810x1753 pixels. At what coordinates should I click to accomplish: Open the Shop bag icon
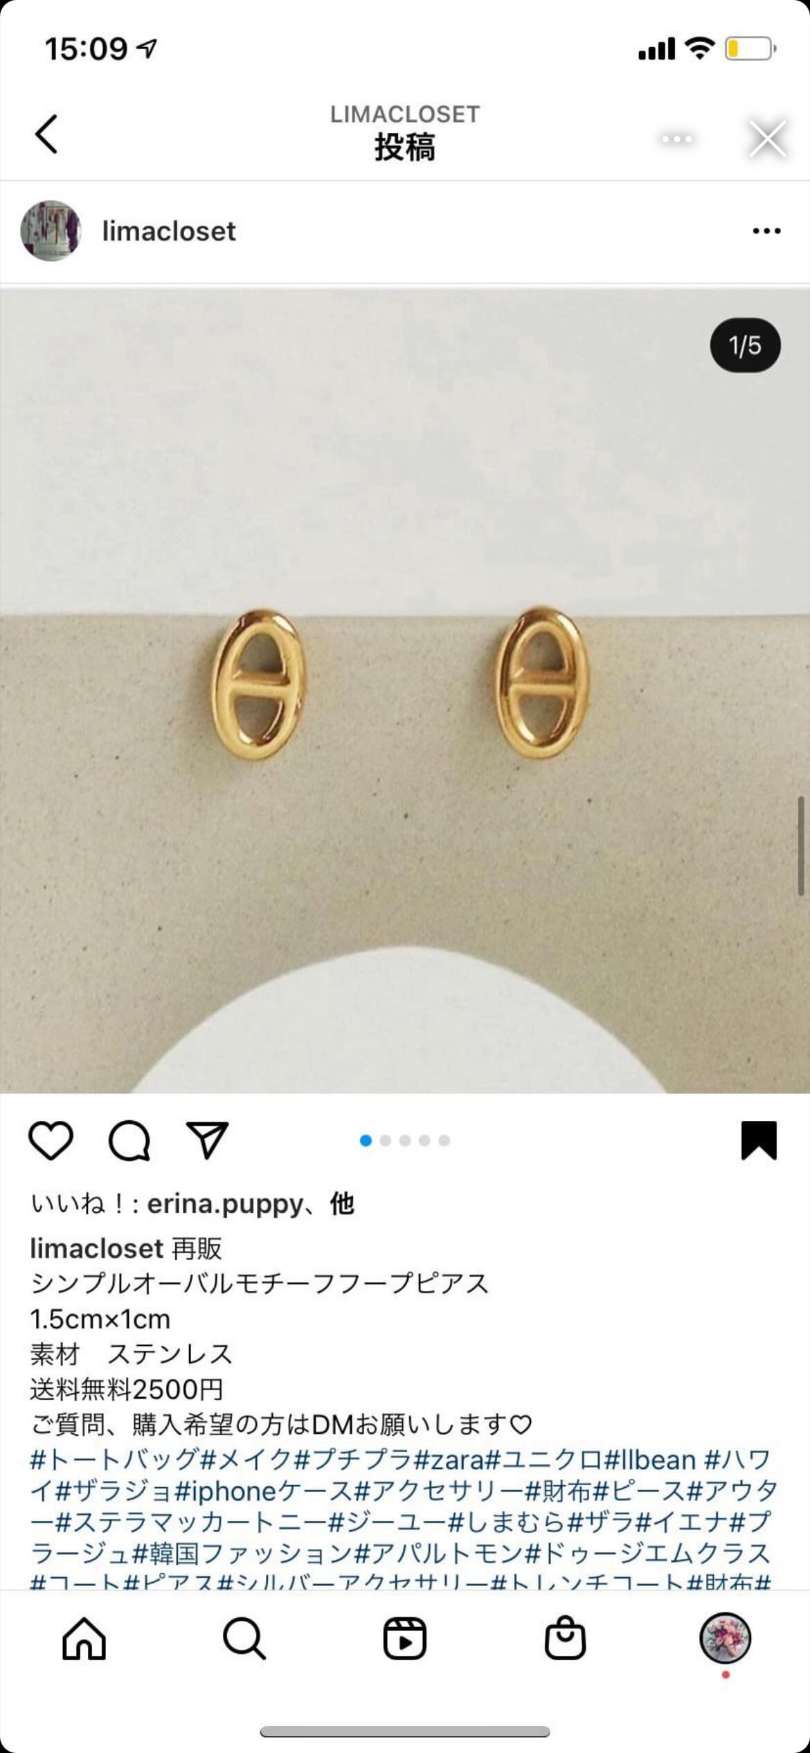565,1637
